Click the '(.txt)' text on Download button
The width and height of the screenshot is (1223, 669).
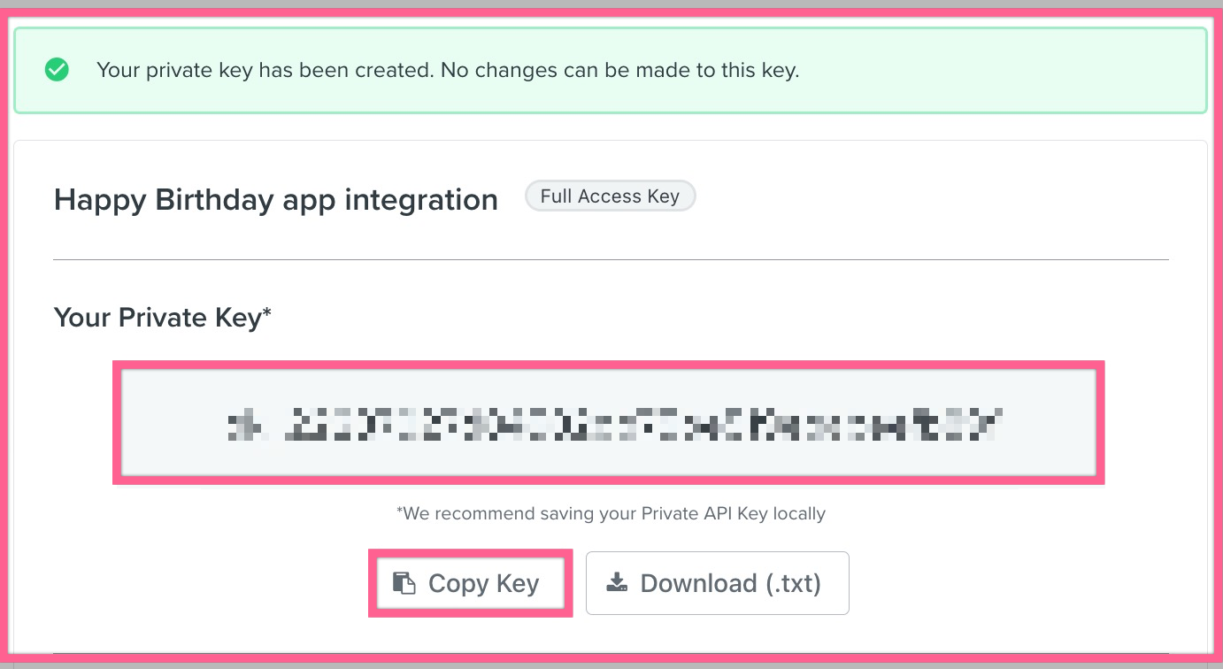793,584
